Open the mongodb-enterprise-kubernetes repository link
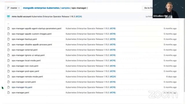The image size is (185, 104). [41, 8]
